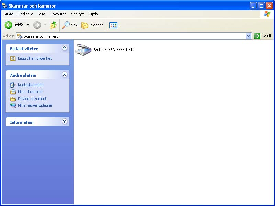Click the title bar scanner-camera icon
Screen dimensions: 275x206
pyautogui.click(x=4, y=5)
